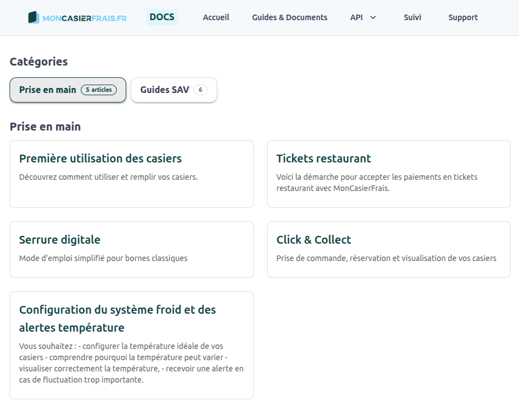Open Guides & Documents in navigation
The width and height of the screenshot is (519, 405).
coord(290,17)
